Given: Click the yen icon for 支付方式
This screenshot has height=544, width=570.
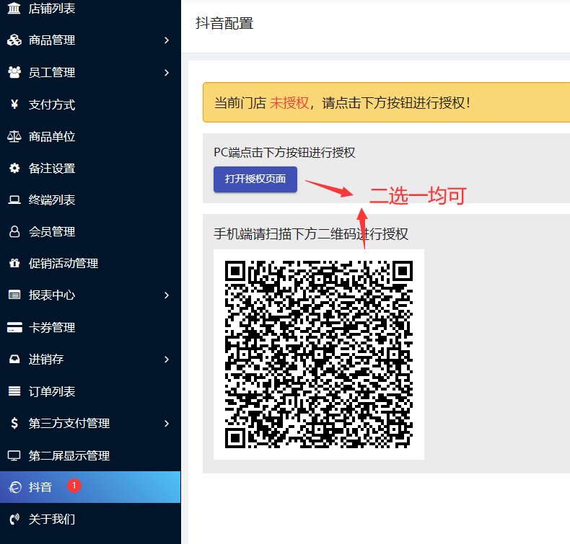Looking at the screenshot, I should click(14, 104).
